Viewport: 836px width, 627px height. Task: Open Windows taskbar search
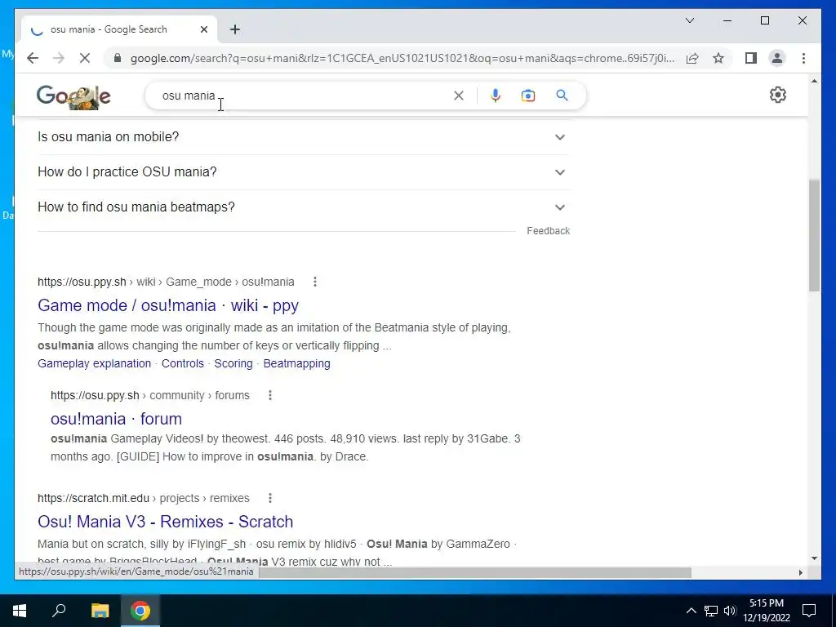[59, 611]
